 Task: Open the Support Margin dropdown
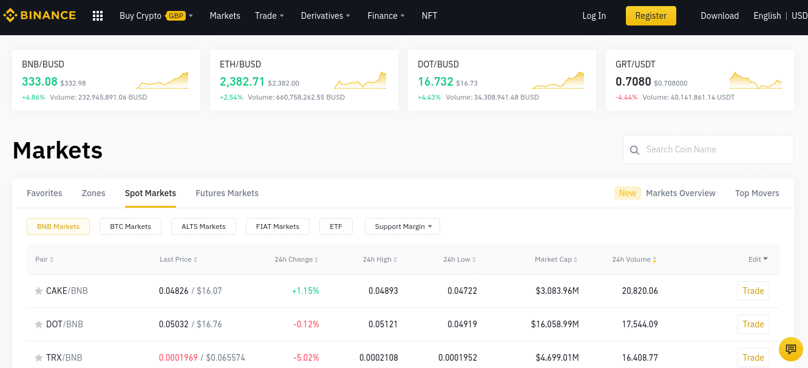point(402,227)
